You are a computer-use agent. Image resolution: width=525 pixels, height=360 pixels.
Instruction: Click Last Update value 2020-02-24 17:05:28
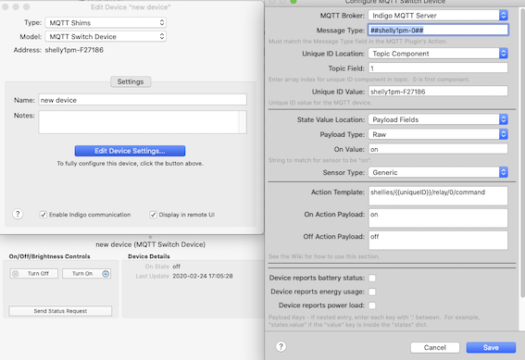click(203, 277)
